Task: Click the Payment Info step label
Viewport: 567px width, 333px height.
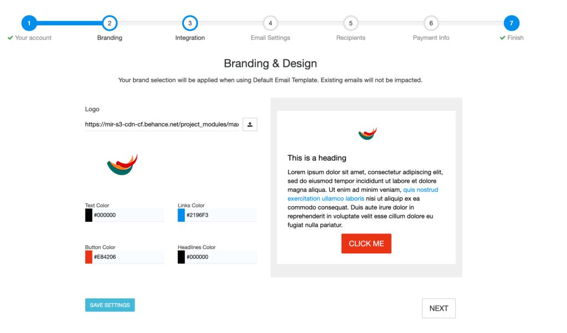Action: tap(431, 38)
